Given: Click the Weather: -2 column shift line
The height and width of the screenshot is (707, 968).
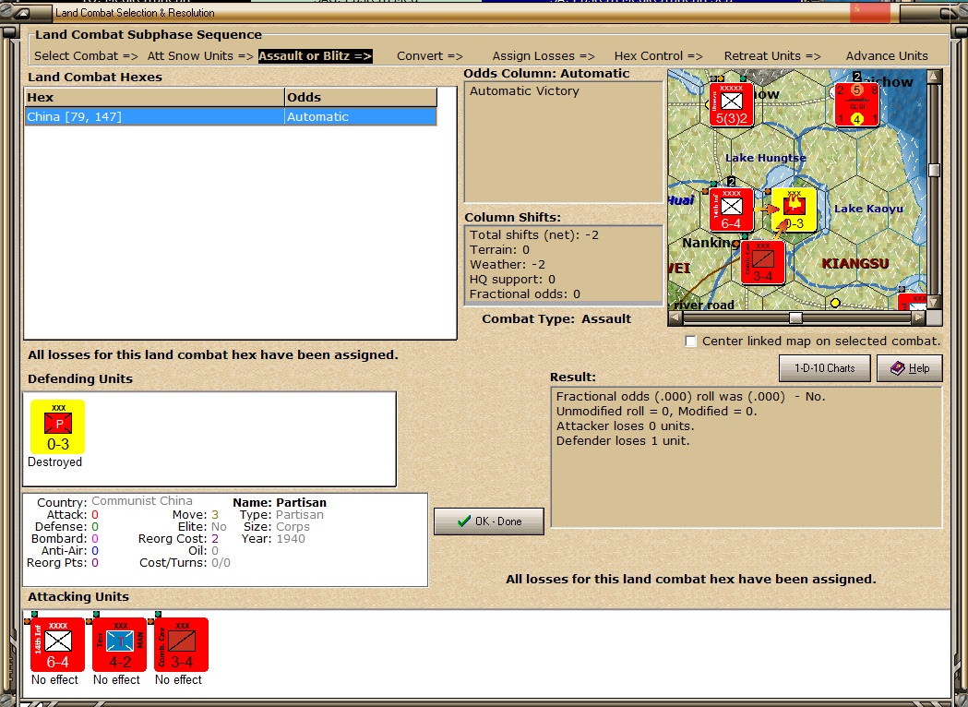Looking at the screenshot, I should click(x=508, y=265).
